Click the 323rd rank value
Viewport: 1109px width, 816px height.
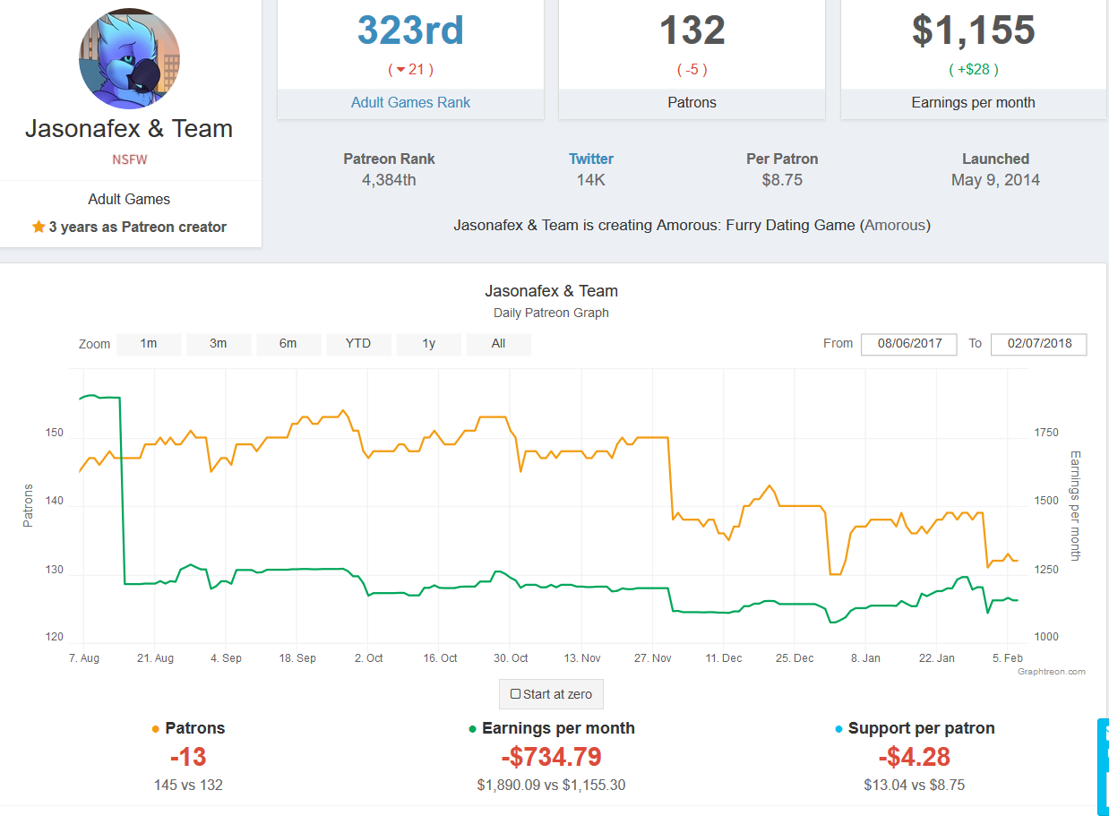(410, 30)
